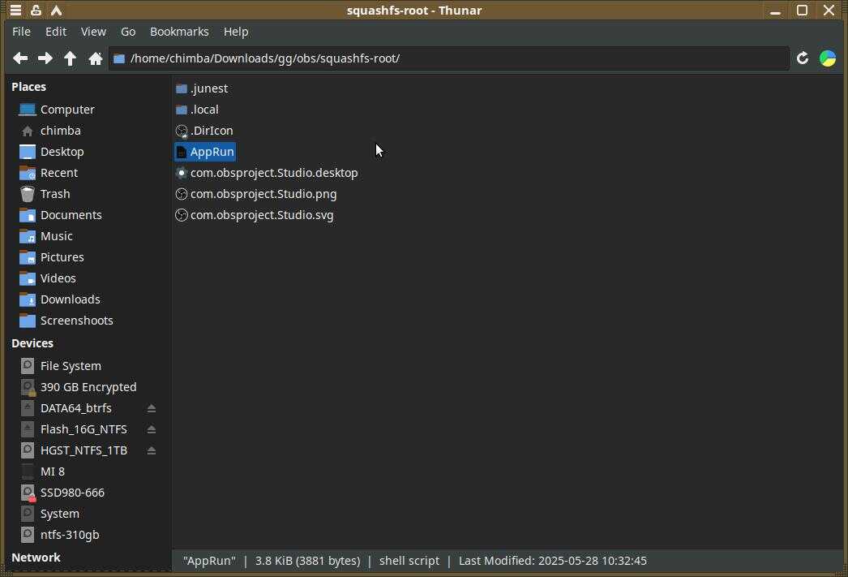Go forward with the right arrow button
848x577 pixels.
click(45, 58)
